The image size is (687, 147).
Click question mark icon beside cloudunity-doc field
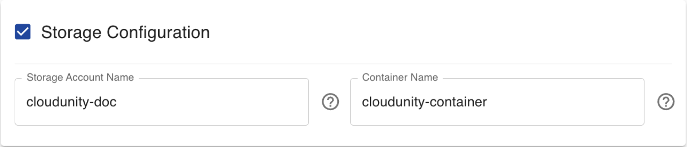coord(330,102)
